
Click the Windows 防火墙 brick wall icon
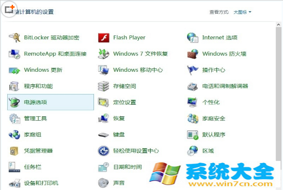tap(193, 54)
